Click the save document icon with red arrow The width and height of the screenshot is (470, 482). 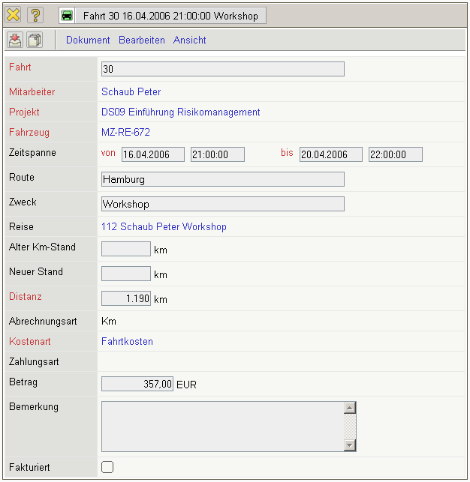pyautogui.click(x=15, y=40)
